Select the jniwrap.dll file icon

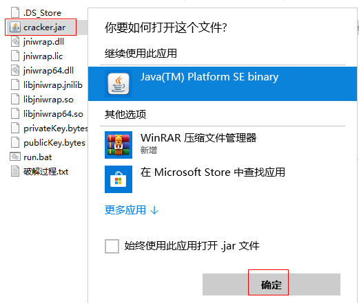[15, 42]
